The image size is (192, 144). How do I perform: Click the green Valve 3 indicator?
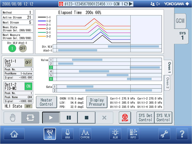pyautogui.click(x=51, y=68)
